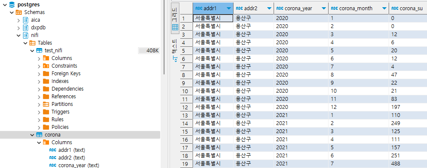Collapse the Schemas node
The height and width of the screenshot is (168, 427).
click(12, 12)
